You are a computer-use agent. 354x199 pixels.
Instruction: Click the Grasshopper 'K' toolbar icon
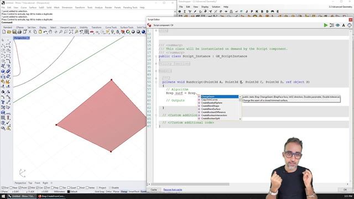coord(257,11)
